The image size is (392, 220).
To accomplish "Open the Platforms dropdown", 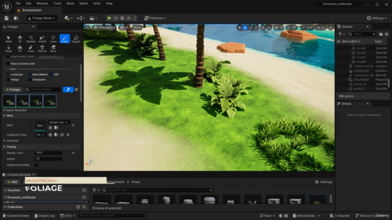I will [x=155, y=18].
